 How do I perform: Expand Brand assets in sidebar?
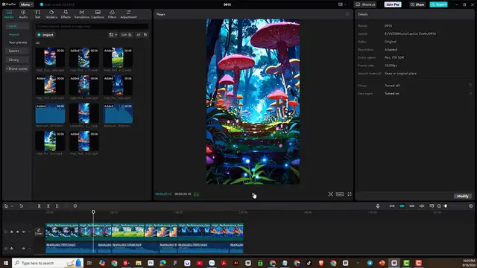click(x=17, y=68)
